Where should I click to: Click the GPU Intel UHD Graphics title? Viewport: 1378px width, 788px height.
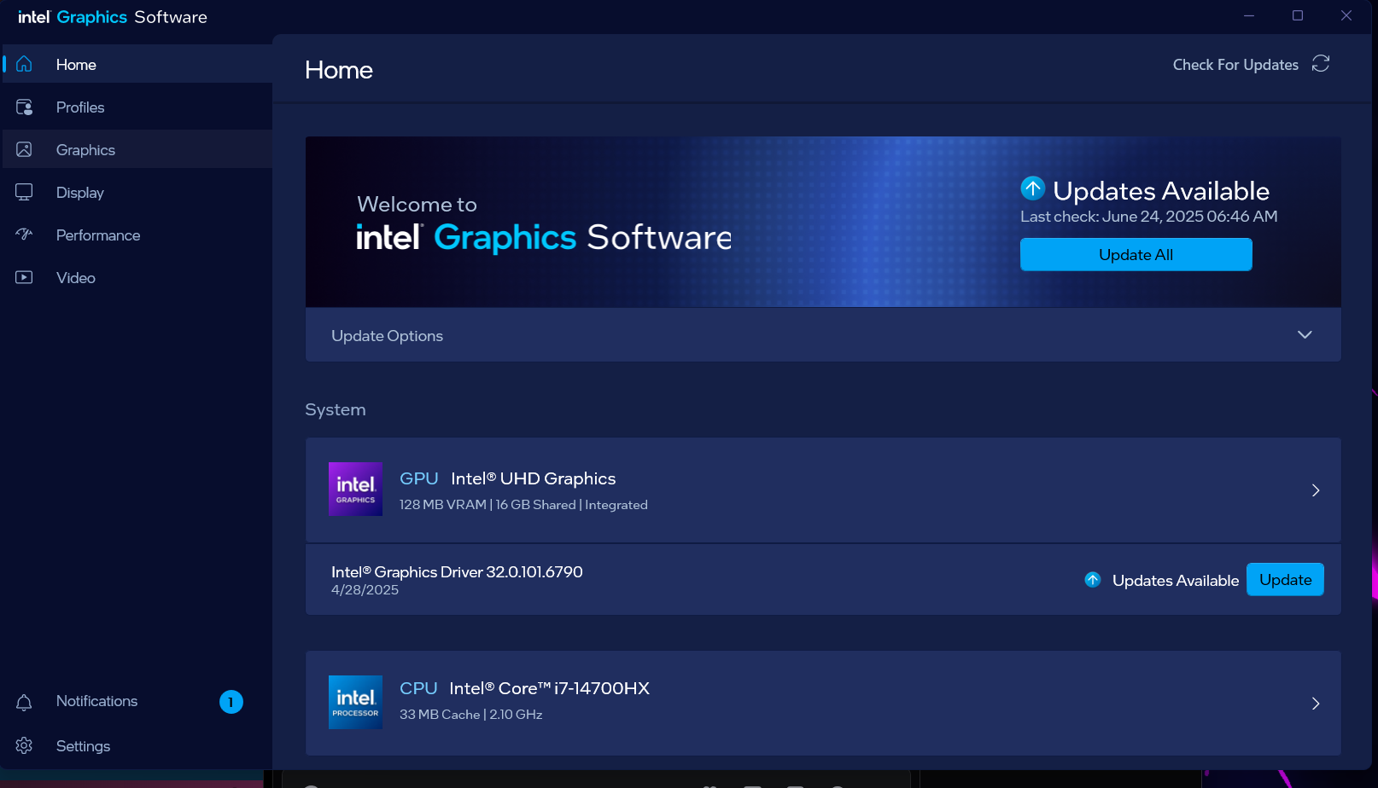(x=507, y=478)
